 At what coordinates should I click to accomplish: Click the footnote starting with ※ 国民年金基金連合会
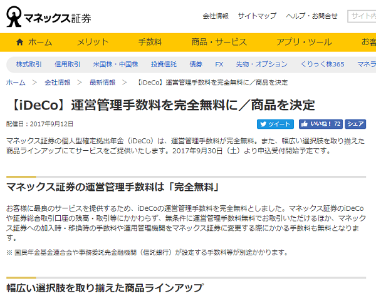click(x=147, y=252)
